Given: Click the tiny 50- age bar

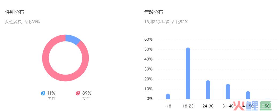Looking at the screenshot, I should (268, 99).
